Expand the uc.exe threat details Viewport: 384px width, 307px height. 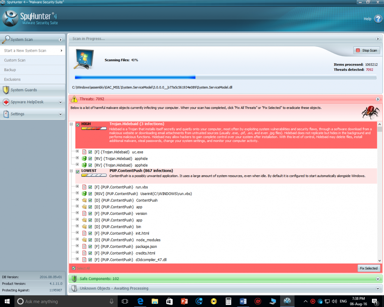tap(77, 151)
